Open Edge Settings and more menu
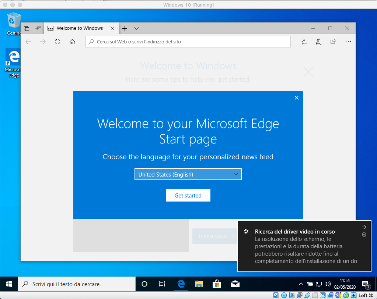The height and width of the screenshot is (299, 377). click(x=348, y=42)
